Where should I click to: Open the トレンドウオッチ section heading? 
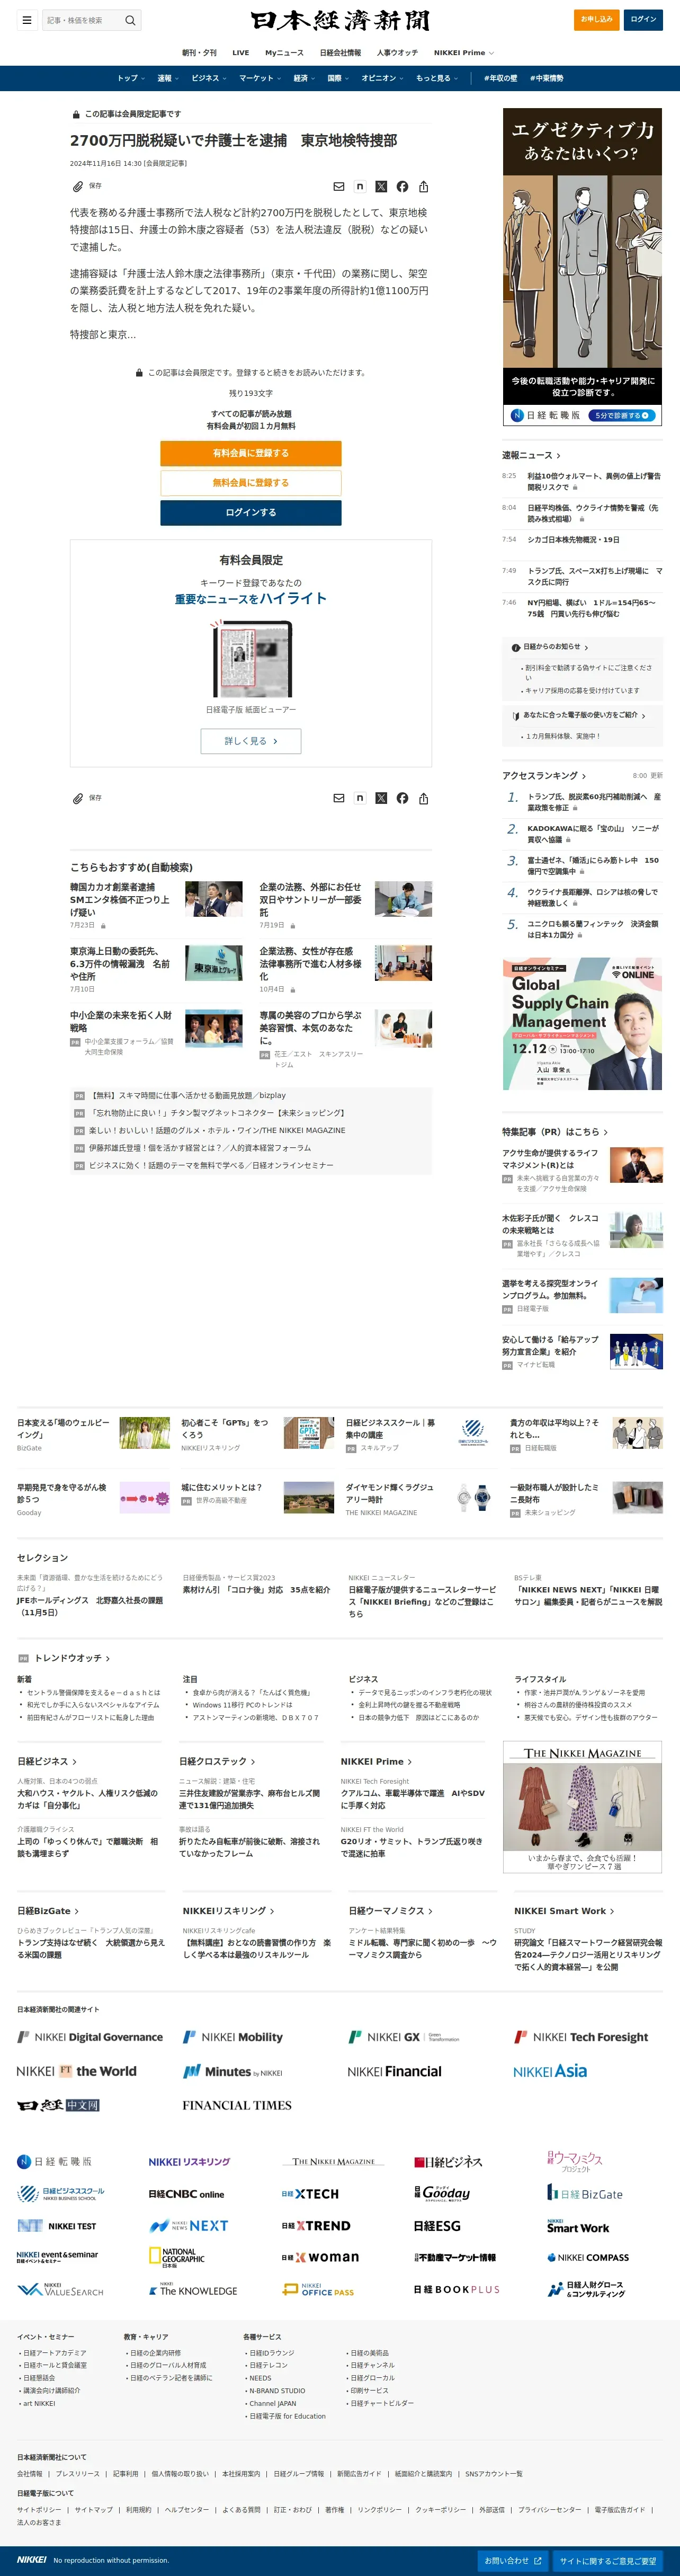tap(72, 1658)
